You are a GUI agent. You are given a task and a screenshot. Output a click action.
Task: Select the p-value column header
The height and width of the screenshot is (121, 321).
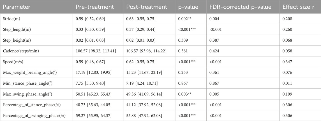tap(188, 7)
